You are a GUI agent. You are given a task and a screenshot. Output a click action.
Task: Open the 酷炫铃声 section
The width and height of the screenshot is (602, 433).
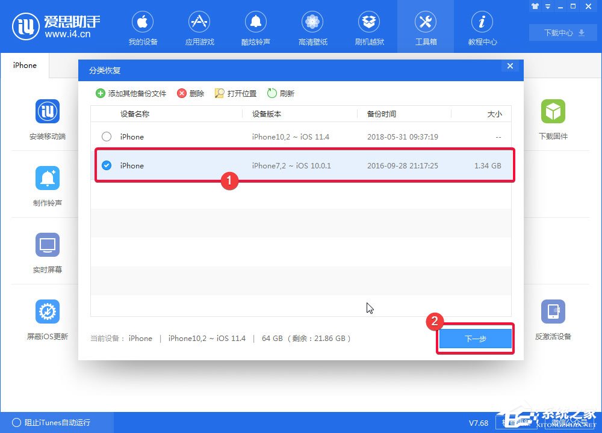click(255, 27)
